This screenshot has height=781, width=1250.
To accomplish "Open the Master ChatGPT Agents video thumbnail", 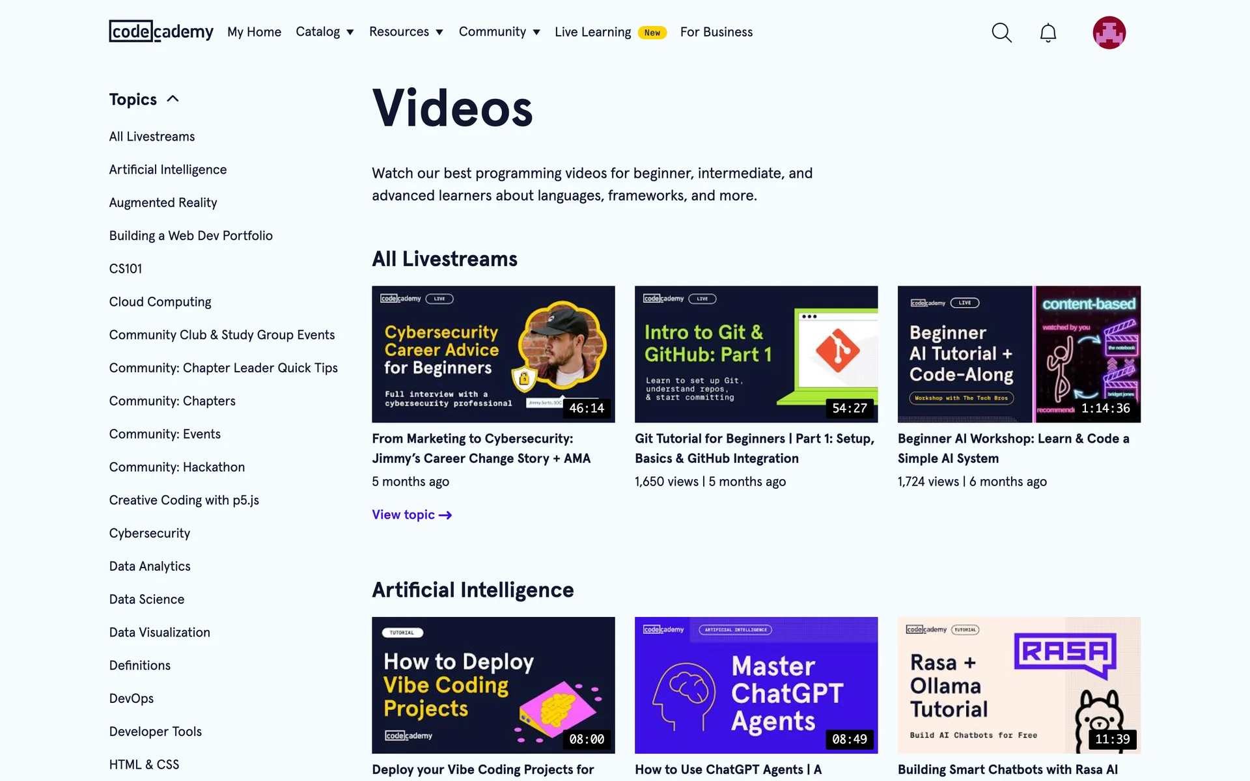I will 756,685.
